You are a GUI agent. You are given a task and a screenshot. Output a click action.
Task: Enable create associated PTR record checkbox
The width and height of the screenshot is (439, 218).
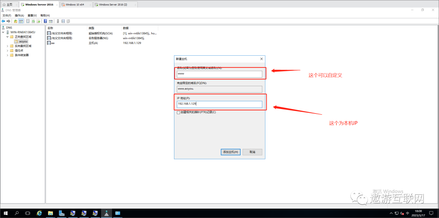pos(178,112)
